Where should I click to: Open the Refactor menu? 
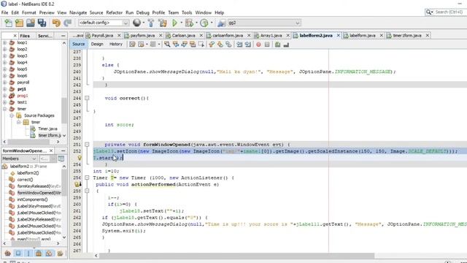114,12
